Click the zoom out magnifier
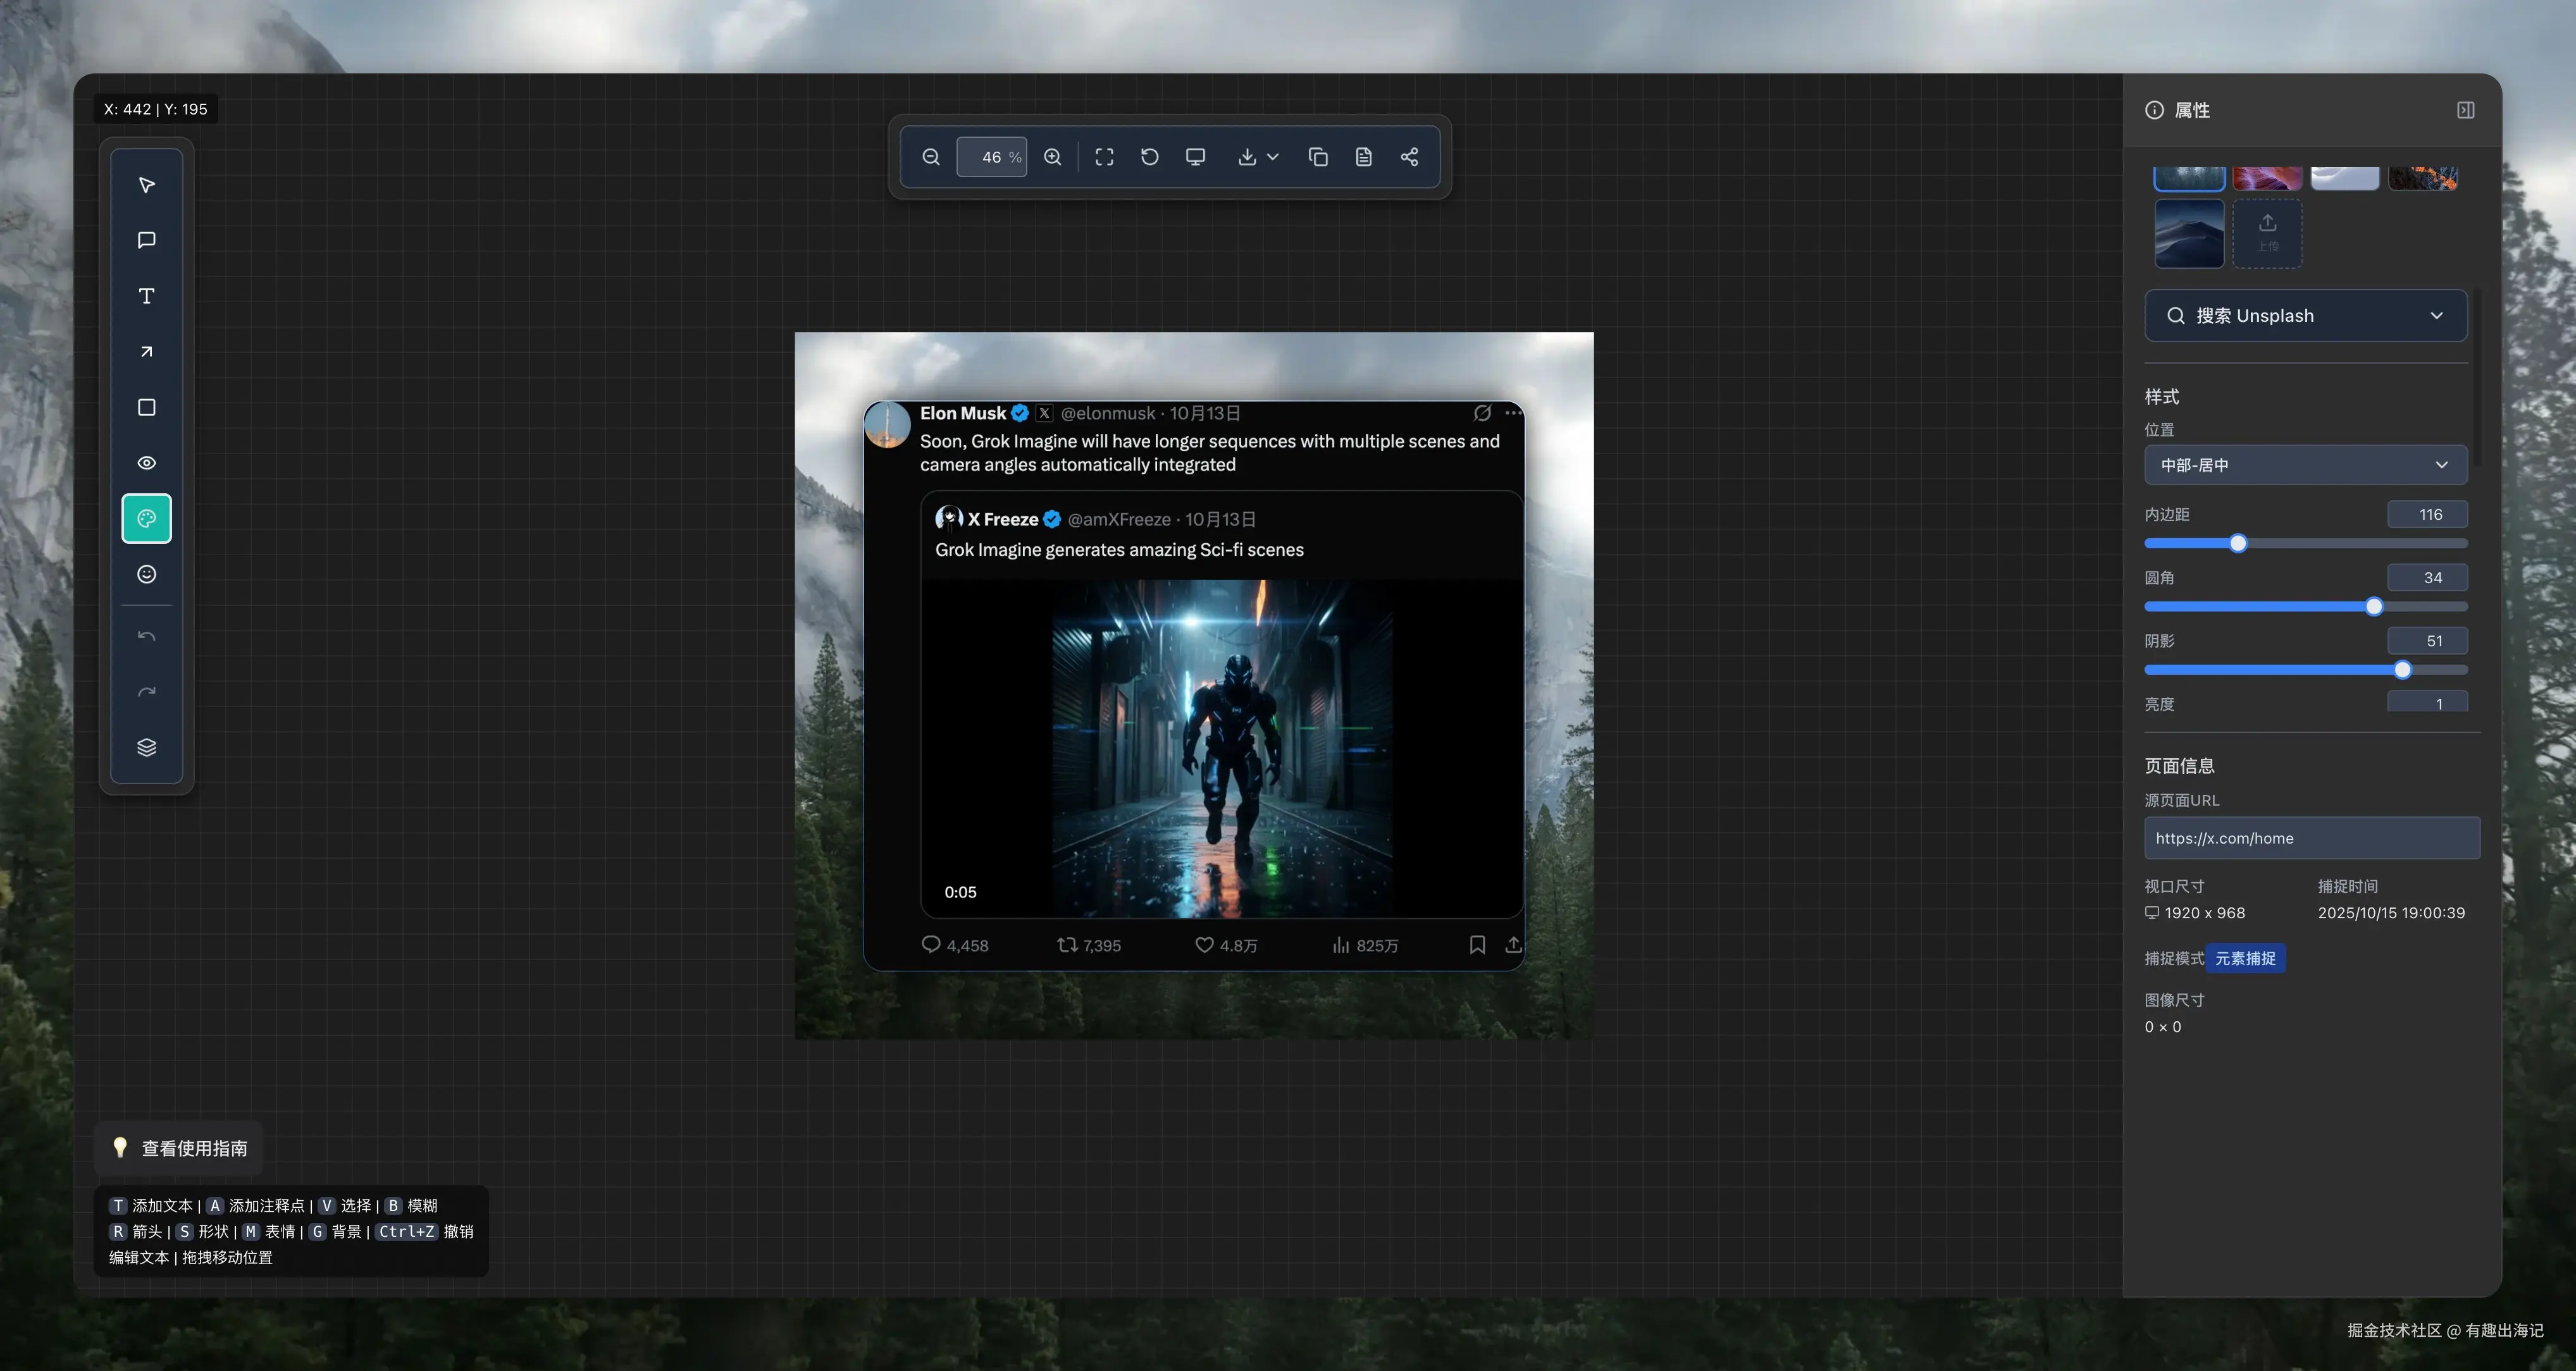Screen dimensions: 2576x1371 point(931,157)
